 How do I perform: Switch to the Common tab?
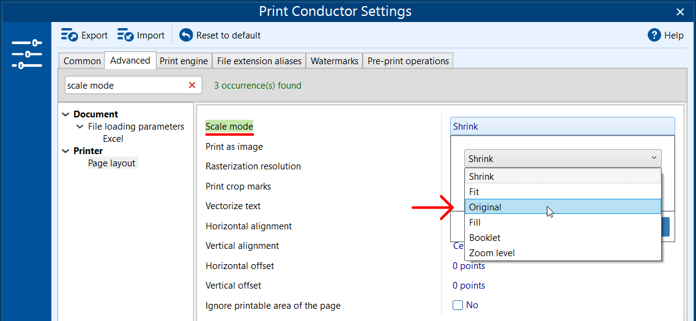[x=82, y=61]
